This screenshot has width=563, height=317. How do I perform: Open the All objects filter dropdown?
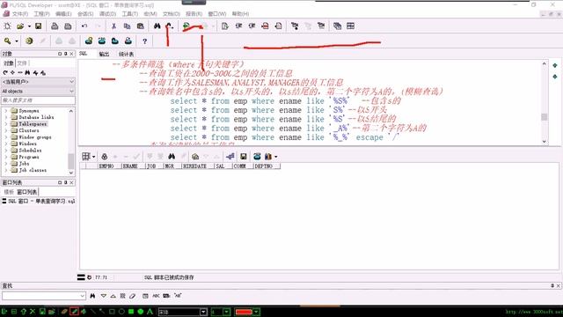coord(71,92)
